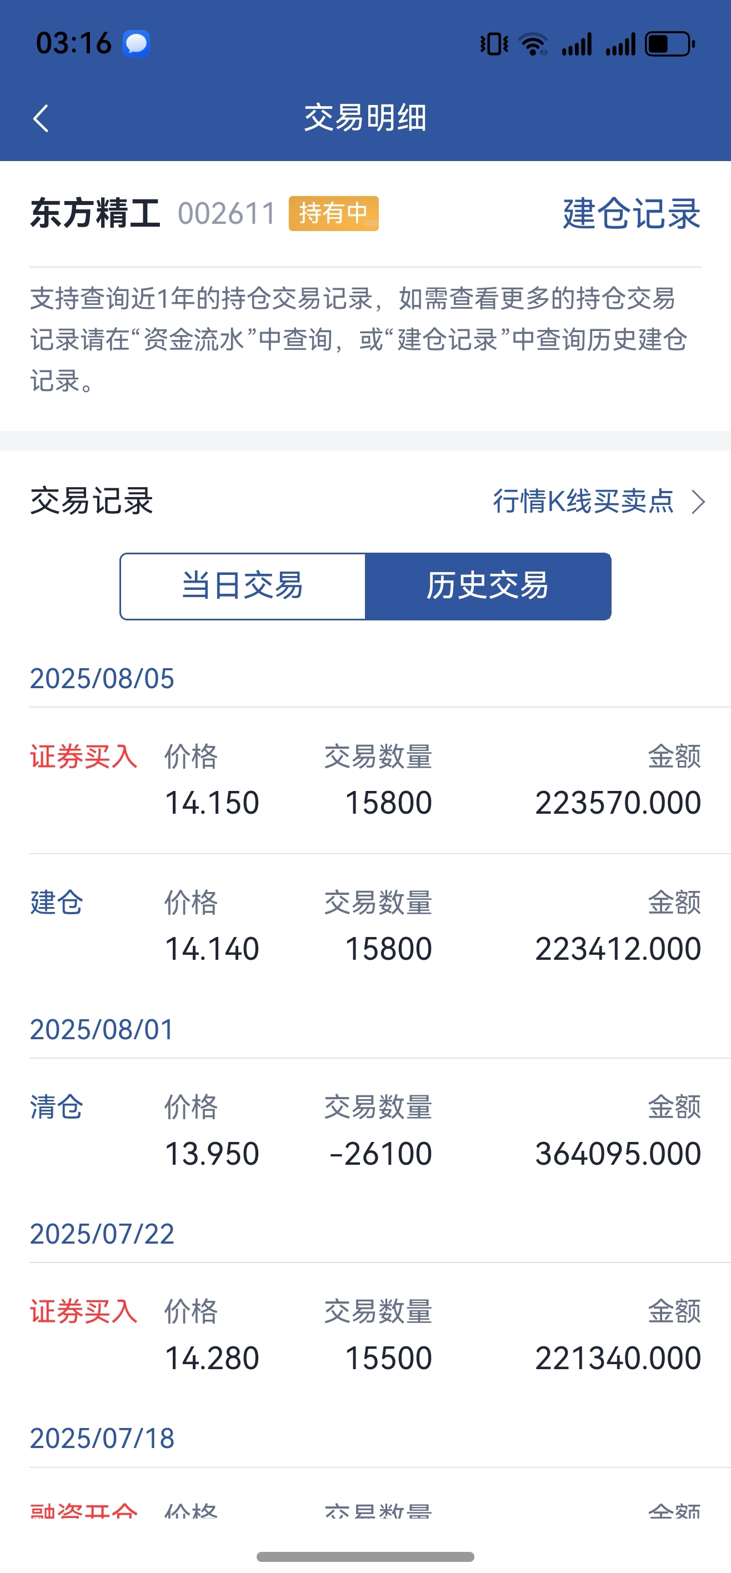Tap the stock code 002611
Screen dimensions: 731x1573
pyautogui.click(x=227, y=214)
